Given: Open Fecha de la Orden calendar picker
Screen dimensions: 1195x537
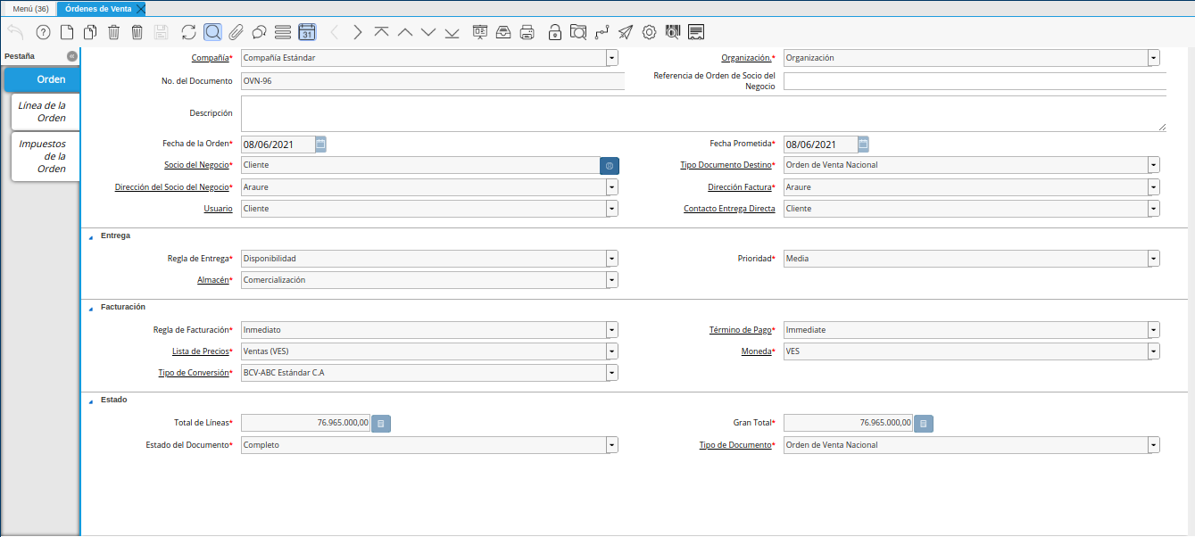Looking at the screenshot, I should coord(321,144).
